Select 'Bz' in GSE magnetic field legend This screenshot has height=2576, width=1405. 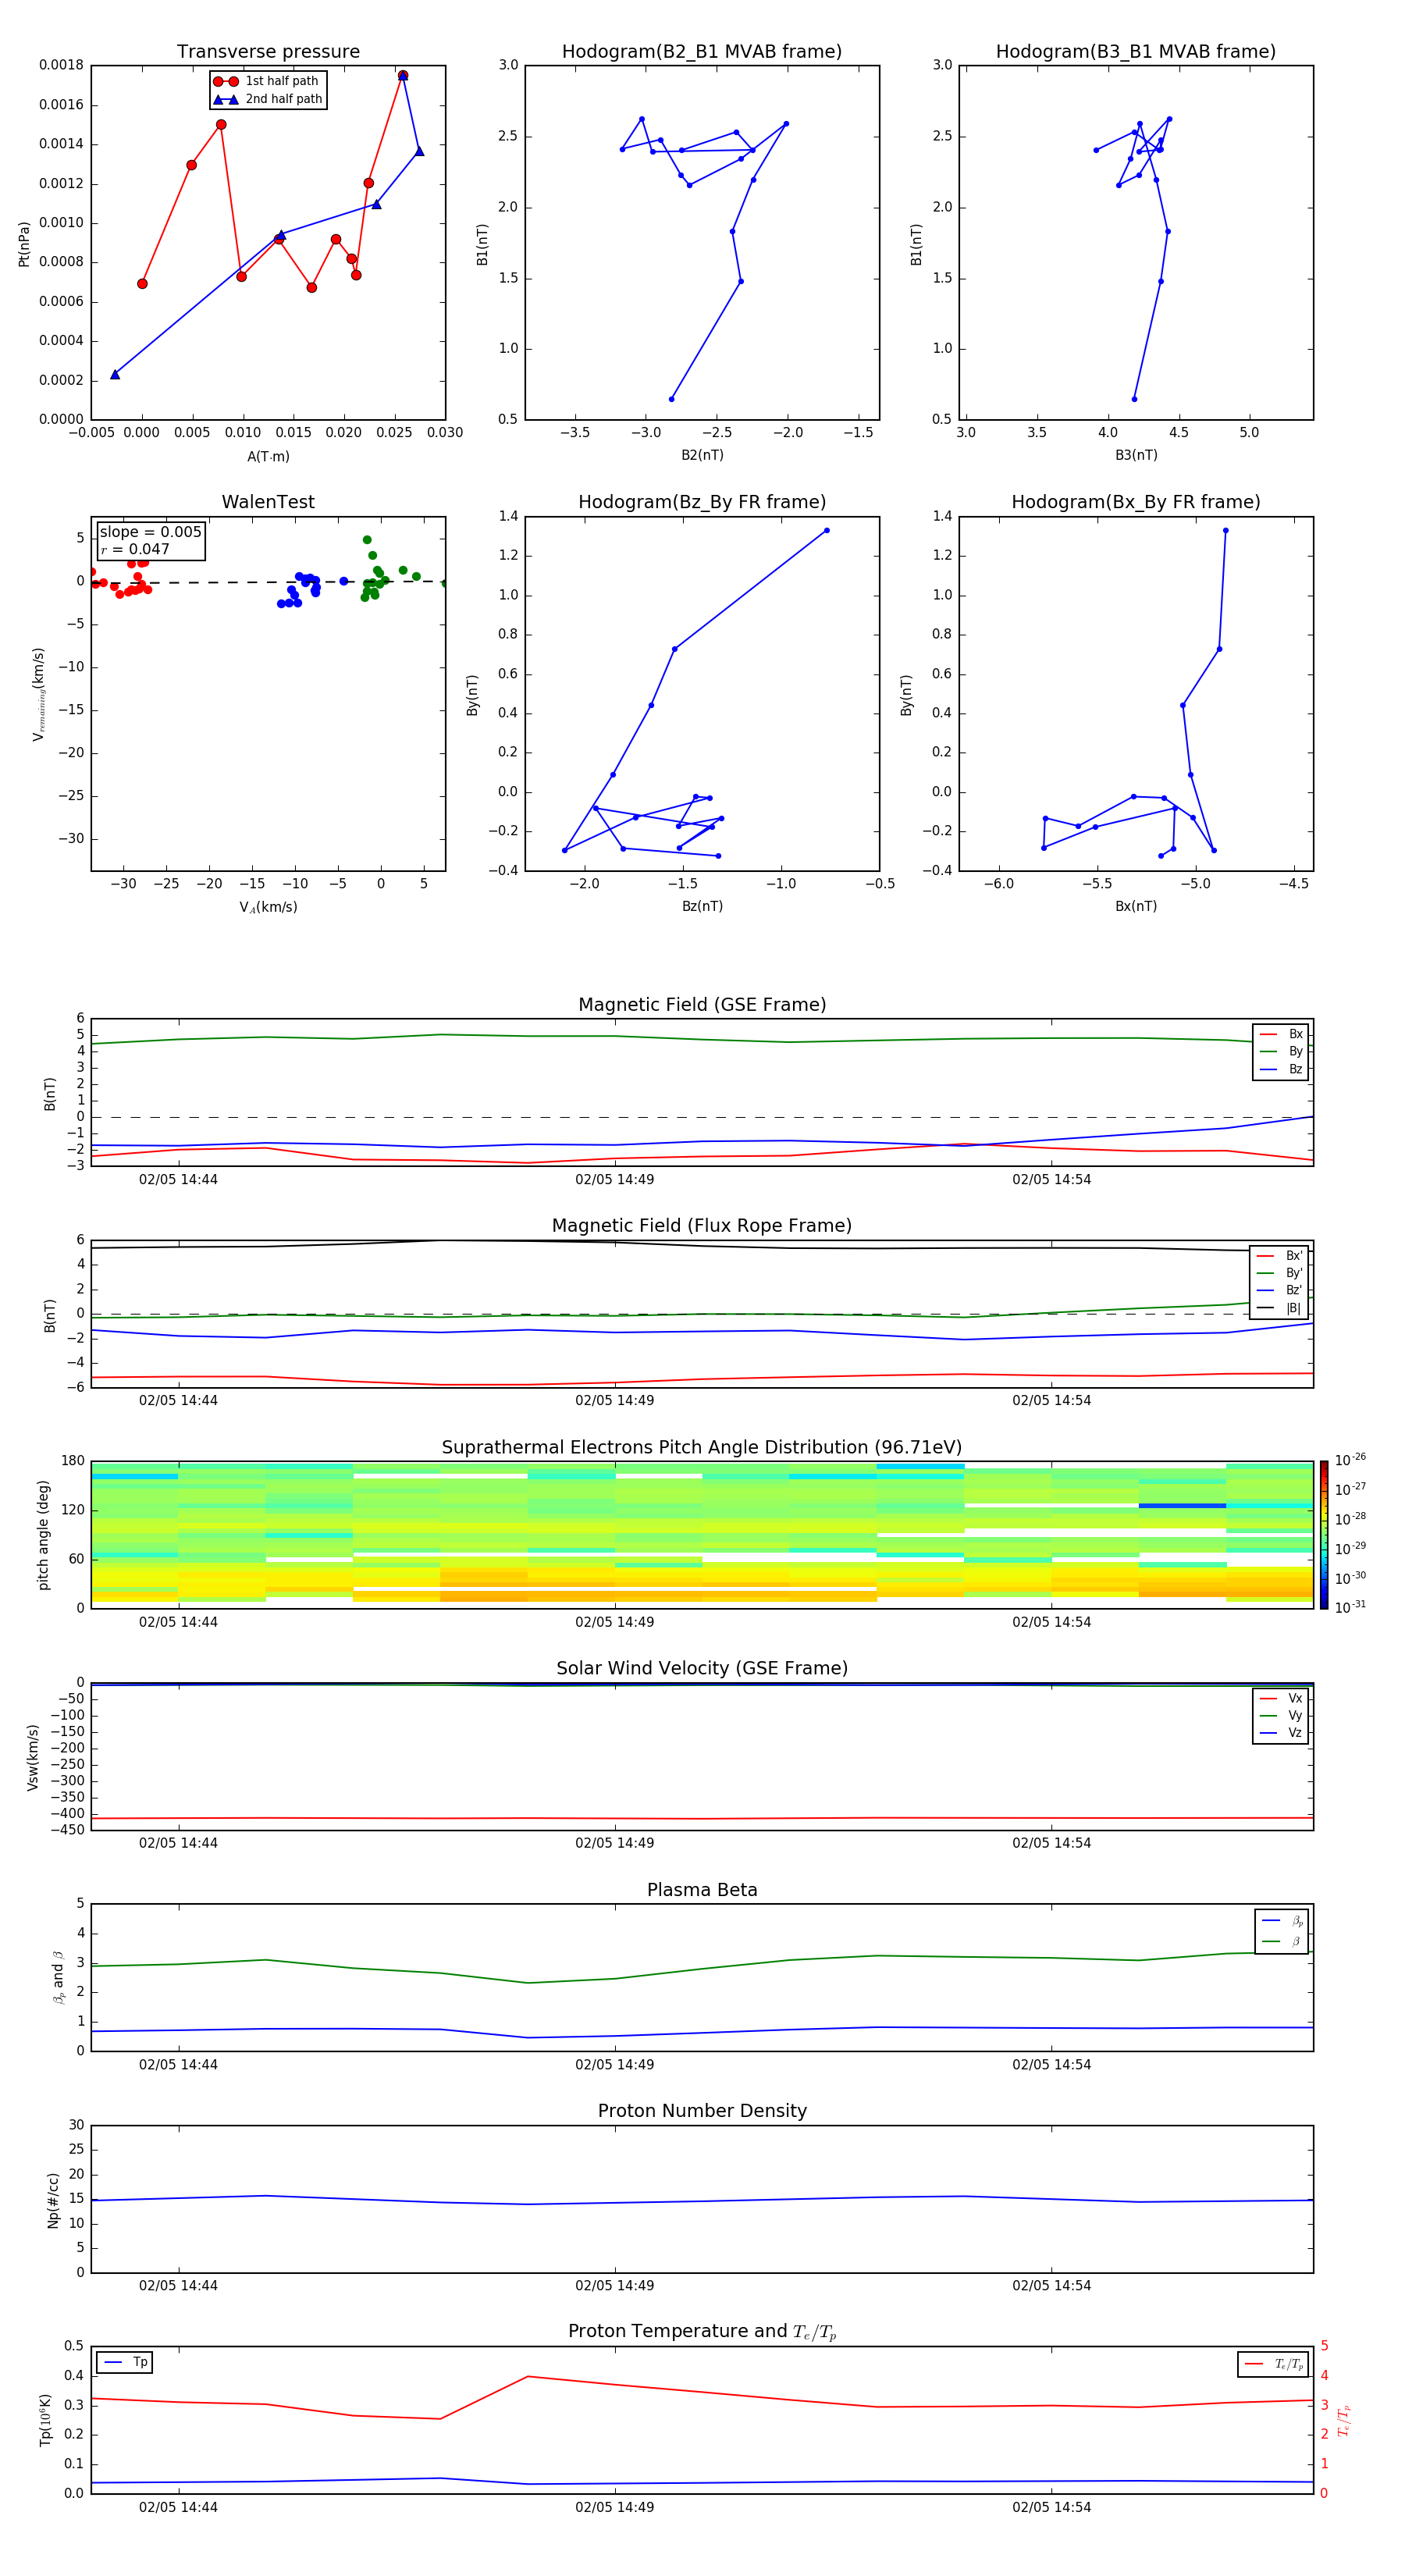click(1281, 1069)
